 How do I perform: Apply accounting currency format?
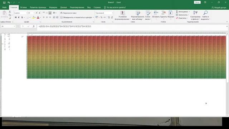tap(97, 18)
